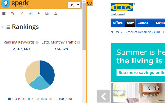This screenshot has height=103, width=165.
Task: Click the gears settings icon in toolbar
Action: [30, 13]
